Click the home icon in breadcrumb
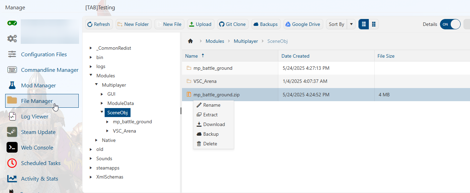The image size is (470, 193). tap(190, 41)
